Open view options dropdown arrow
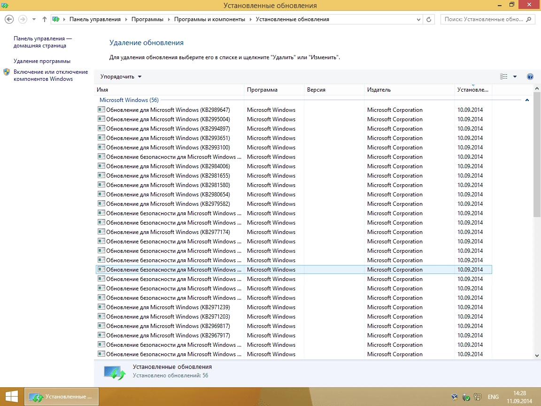Image resolution: width=541 pixels, height=406 pixels. pyautogui.click(x=515, y=77)
